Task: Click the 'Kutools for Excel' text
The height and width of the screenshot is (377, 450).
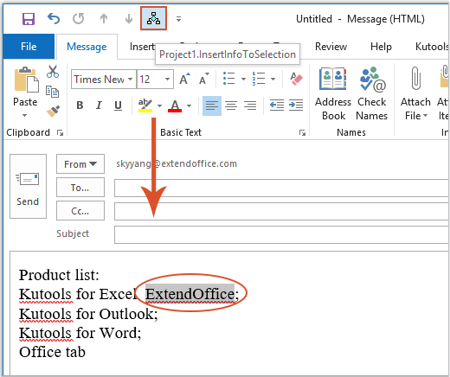Action: point(77,294)
